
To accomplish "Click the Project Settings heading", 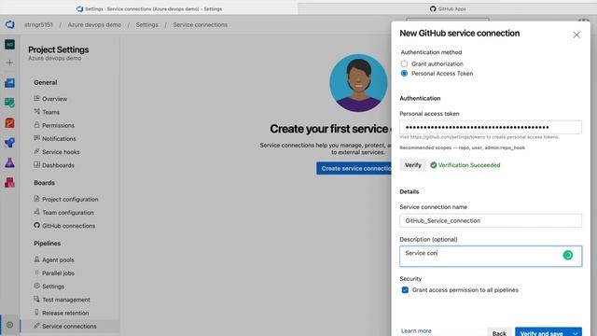I will (x=58, y=49).
